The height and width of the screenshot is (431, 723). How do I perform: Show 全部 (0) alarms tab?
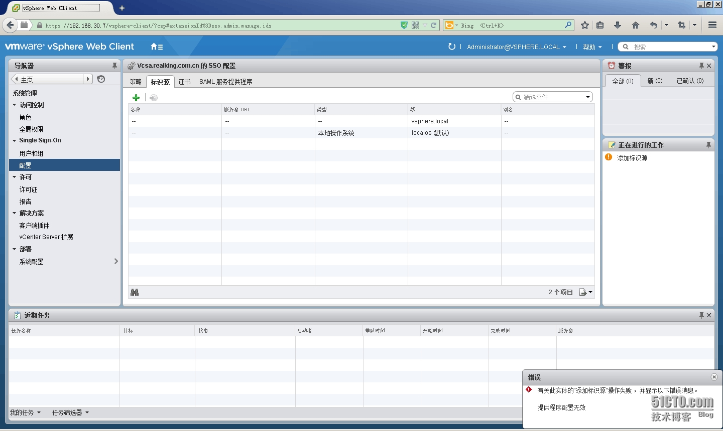click(623, 81)
